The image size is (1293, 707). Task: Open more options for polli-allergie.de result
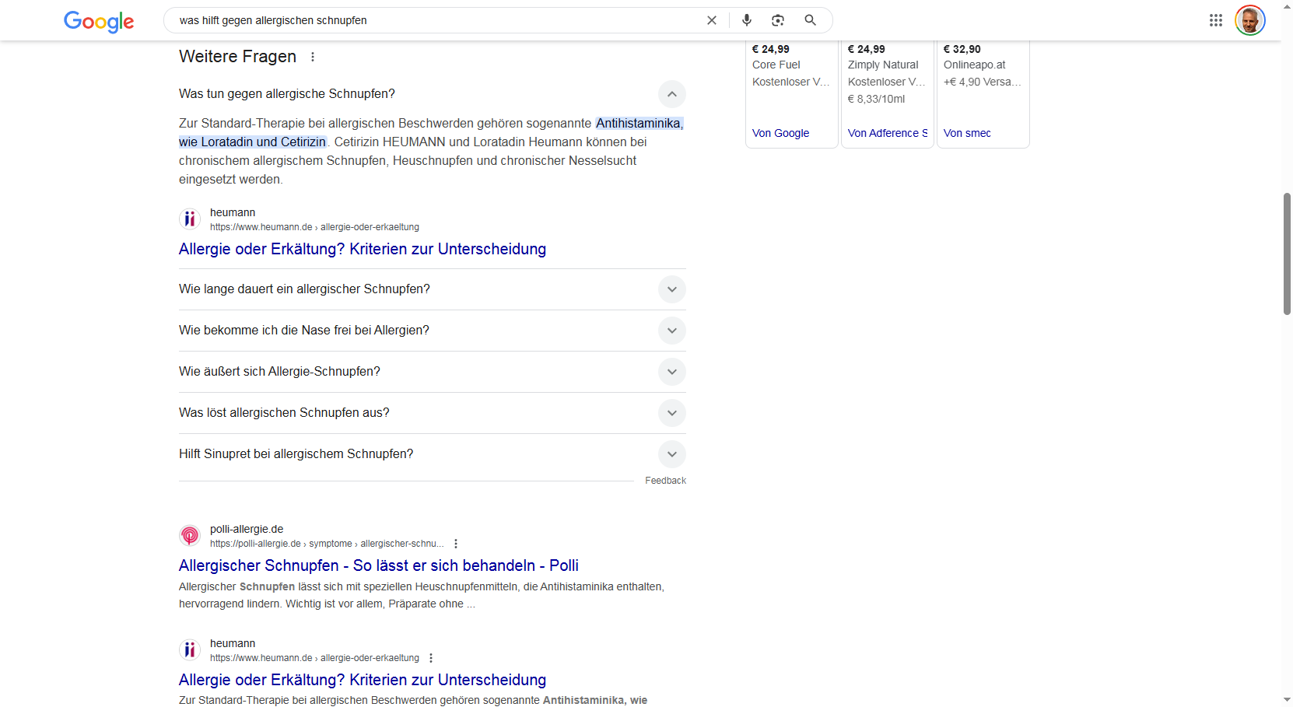[x=456, y=544]
